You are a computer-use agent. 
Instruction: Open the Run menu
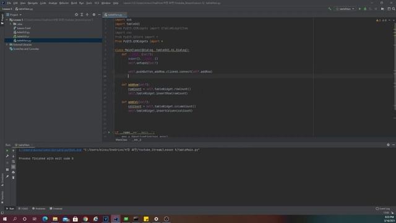coord(81,3)
